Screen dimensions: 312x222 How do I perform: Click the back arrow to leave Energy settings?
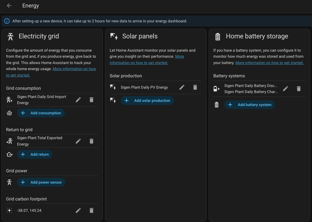click(x=9, y=6)
